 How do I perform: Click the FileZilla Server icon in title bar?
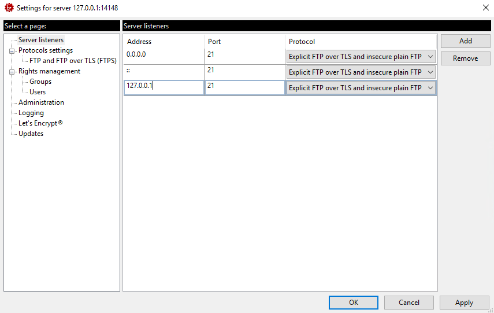[9, 8]
